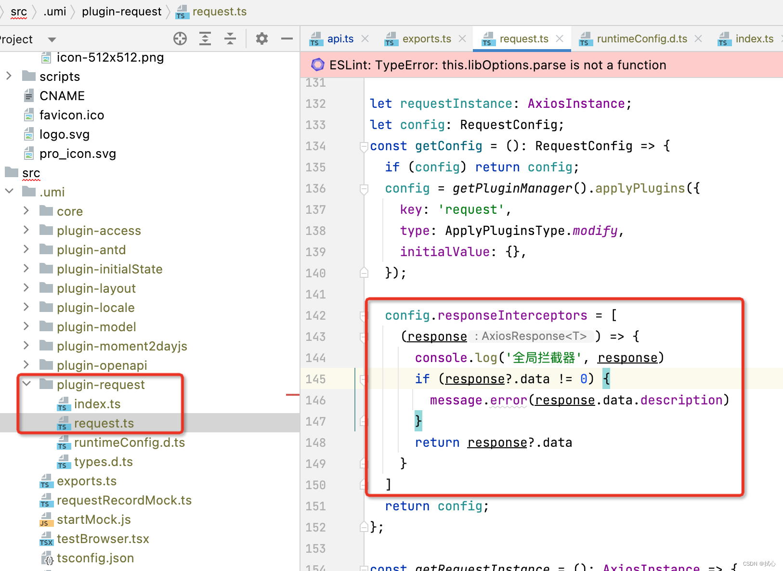Close the request.ts tab
Image resolution: width=783 pixels, height=571 pixels.
coord(560,39)
